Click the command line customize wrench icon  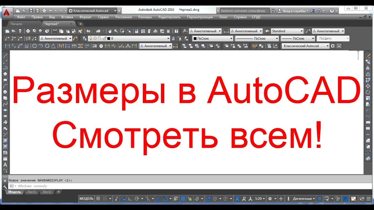[x=5, y=186]
